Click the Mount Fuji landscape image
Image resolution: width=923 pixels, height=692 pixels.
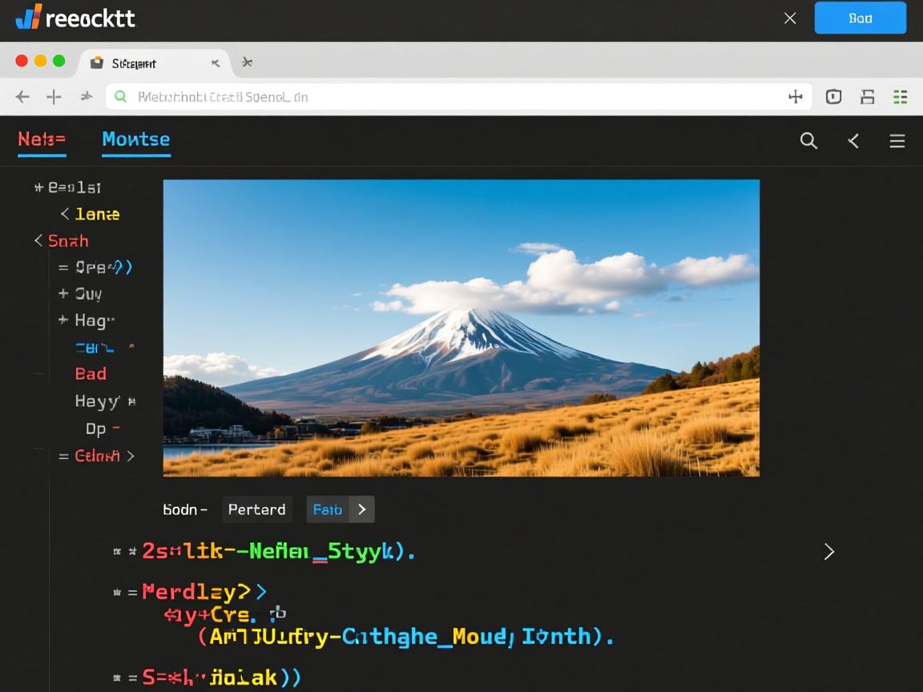tap(461, 328)
